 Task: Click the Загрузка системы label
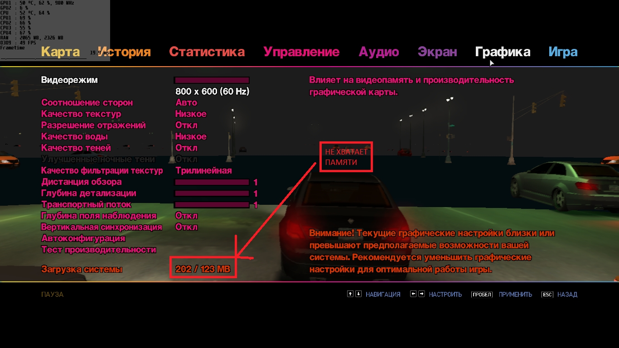(x=82, y=270)
